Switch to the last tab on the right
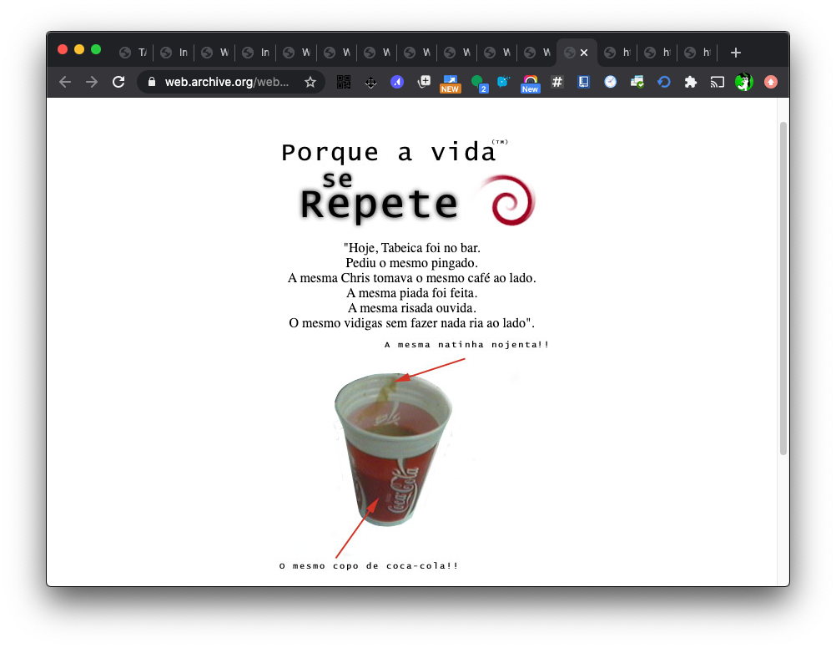The height and width of the screenshot is (648, 836). 698,53
